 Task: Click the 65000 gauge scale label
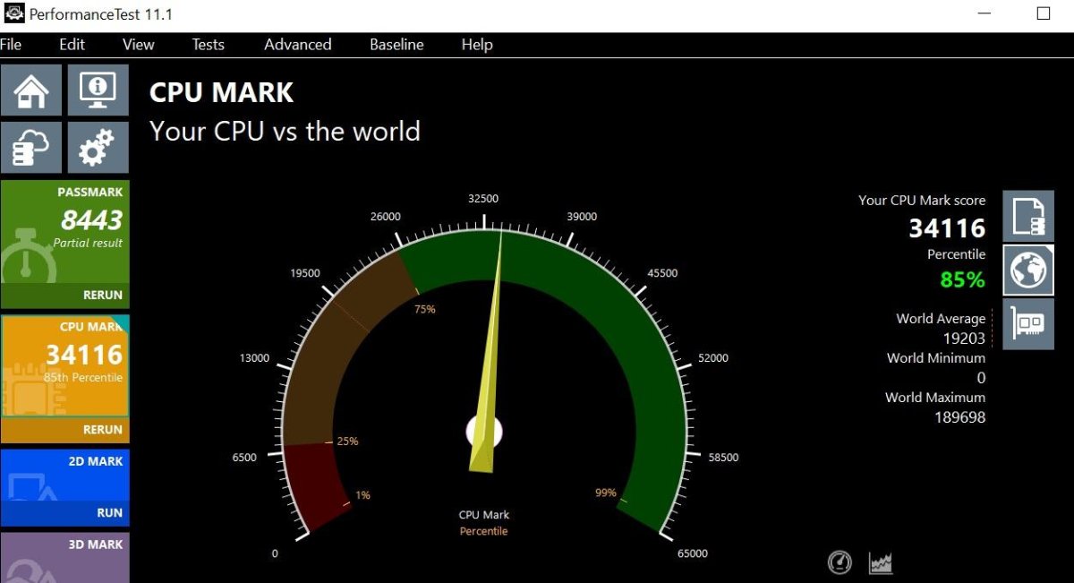click(x=693, y=553)
